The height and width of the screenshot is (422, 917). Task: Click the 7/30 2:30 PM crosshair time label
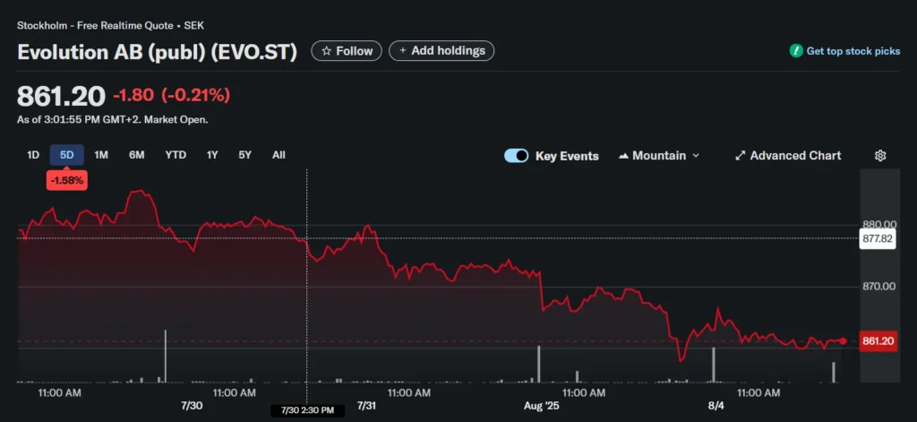pyautogui.click(x=307, y=410)
